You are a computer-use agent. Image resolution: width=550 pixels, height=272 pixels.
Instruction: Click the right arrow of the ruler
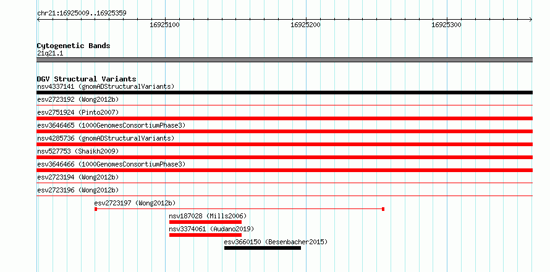point(531,20)
